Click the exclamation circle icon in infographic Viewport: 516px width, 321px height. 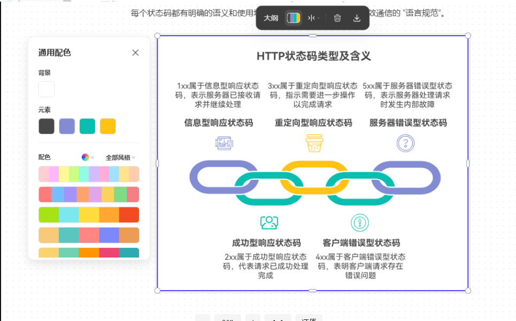click(x=360, y=222)
